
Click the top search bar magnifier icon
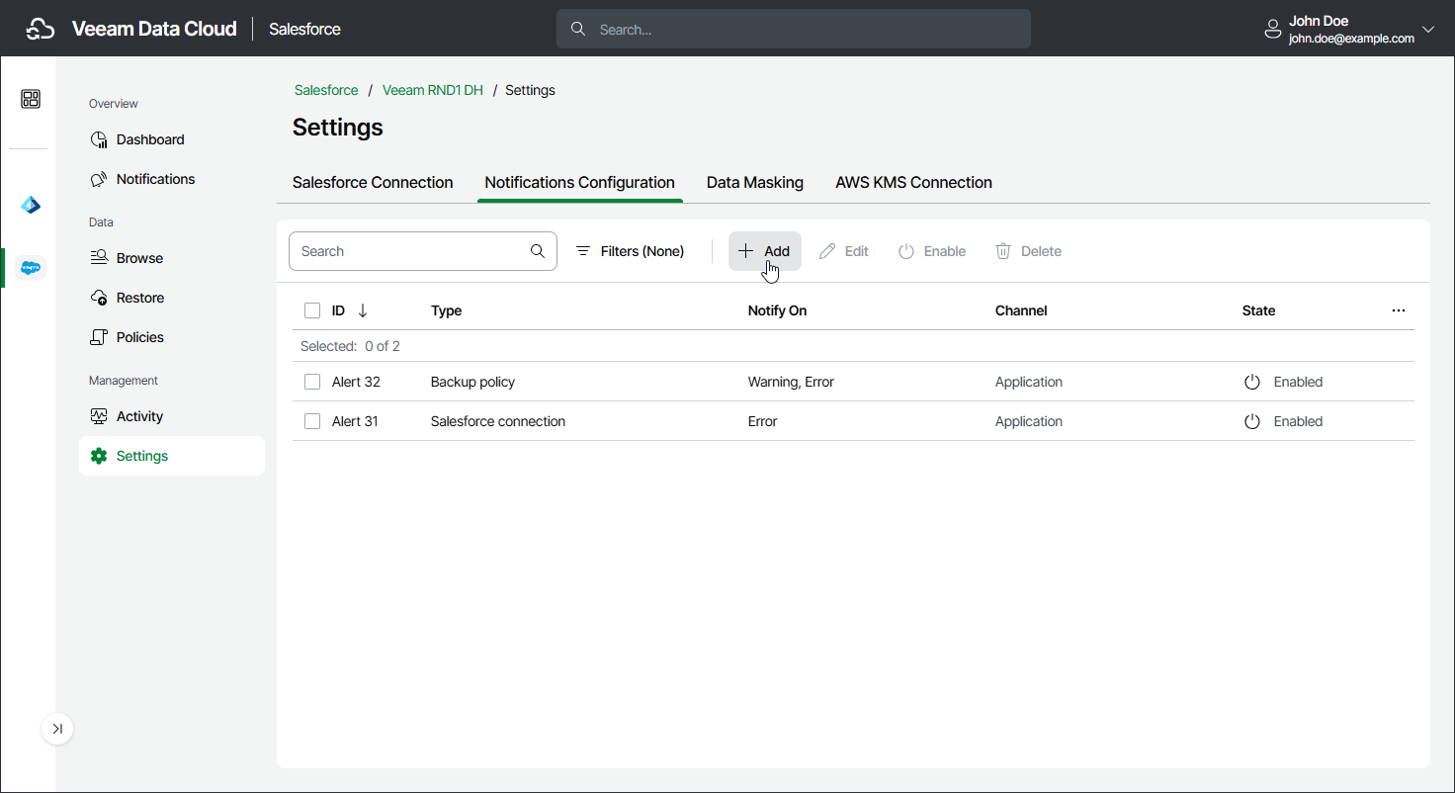point(578,30)
